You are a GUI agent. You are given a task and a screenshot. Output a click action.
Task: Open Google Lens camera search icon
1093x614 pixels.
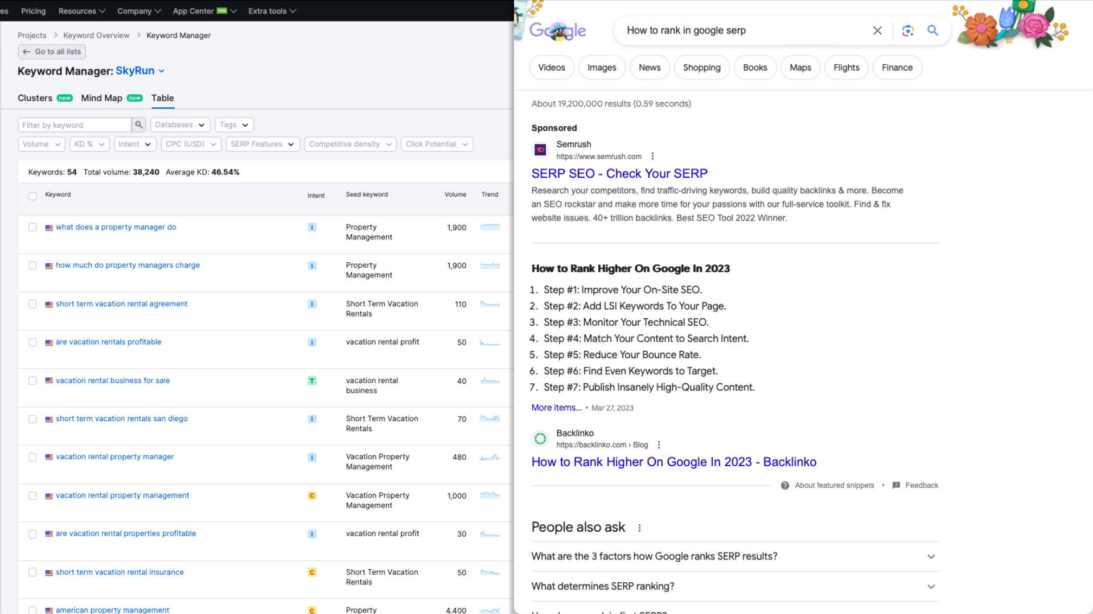(x=908, y=31)
